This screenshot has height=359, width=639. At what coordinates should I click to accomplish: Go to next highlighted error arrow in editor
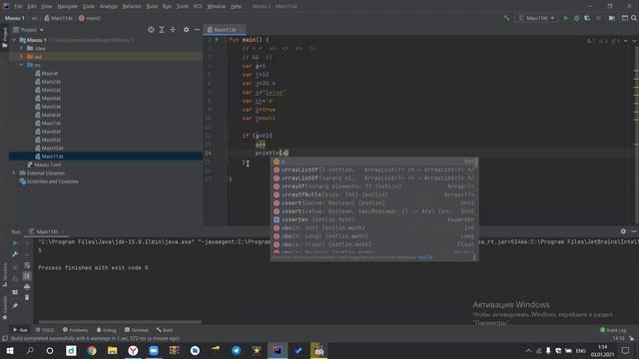(x=634, y=41)
